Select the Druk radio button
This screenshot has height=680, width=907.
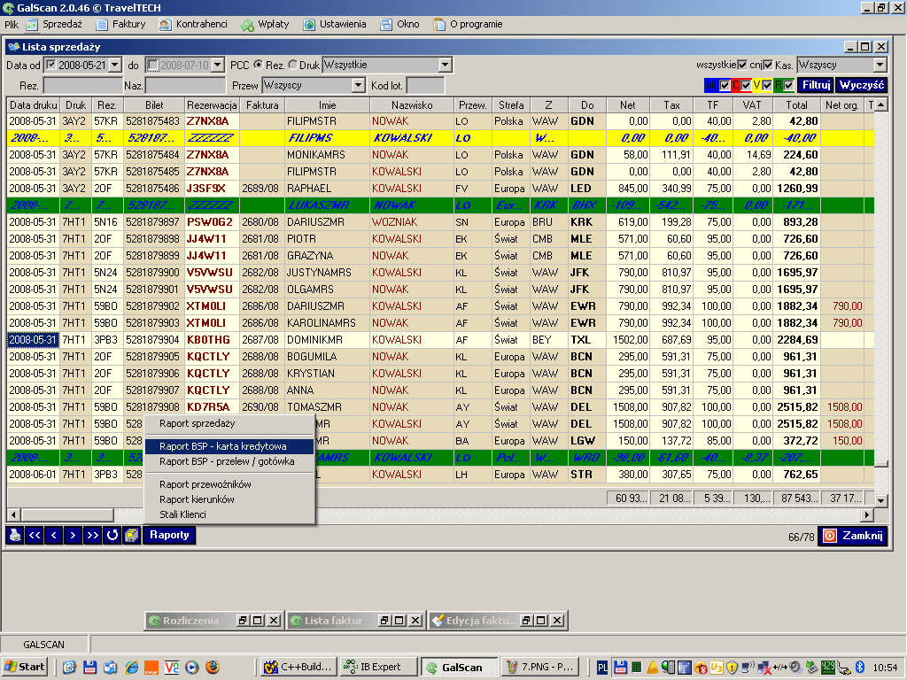292,65
